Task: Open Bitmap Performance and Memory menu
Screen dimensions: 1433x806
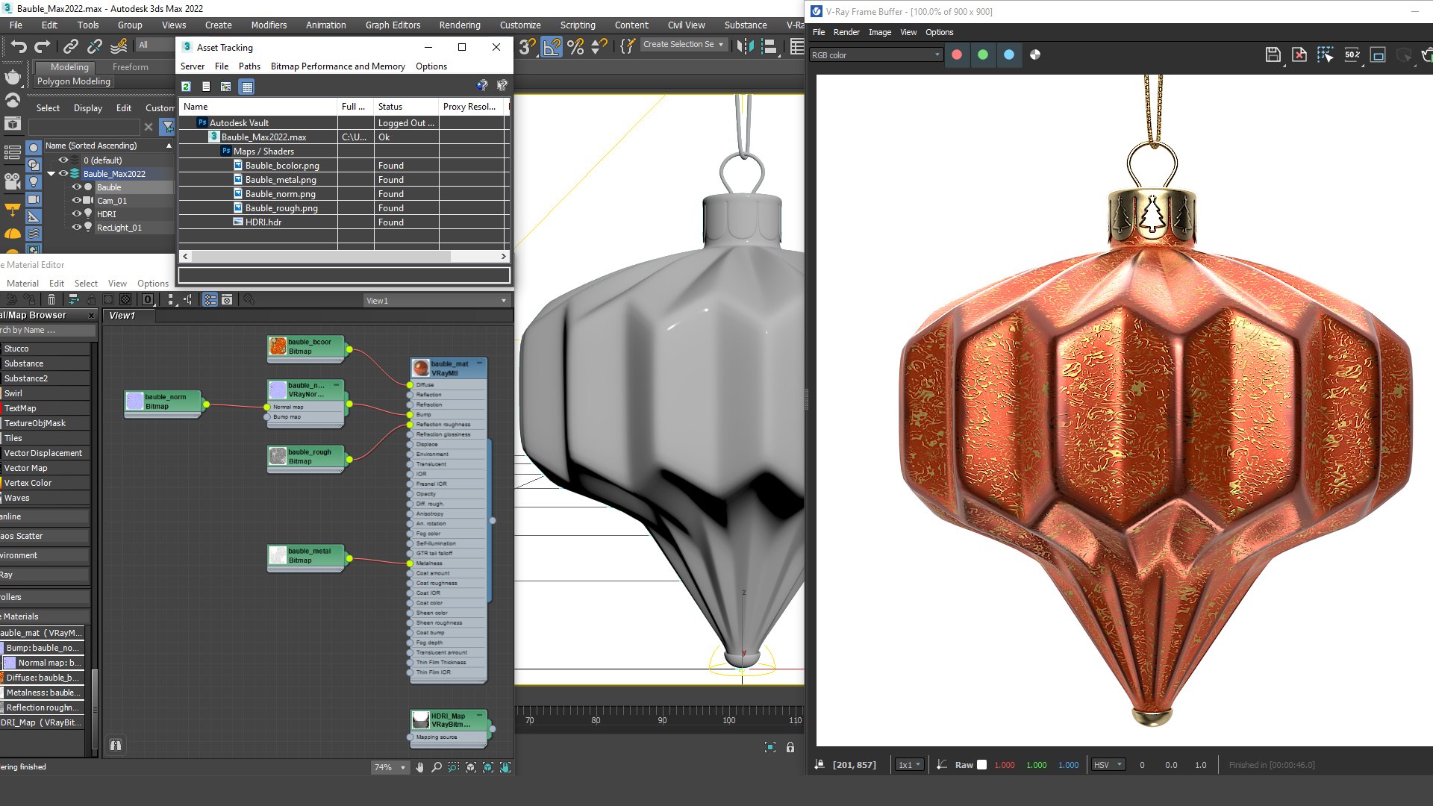Action: click(x=337, y=66)
